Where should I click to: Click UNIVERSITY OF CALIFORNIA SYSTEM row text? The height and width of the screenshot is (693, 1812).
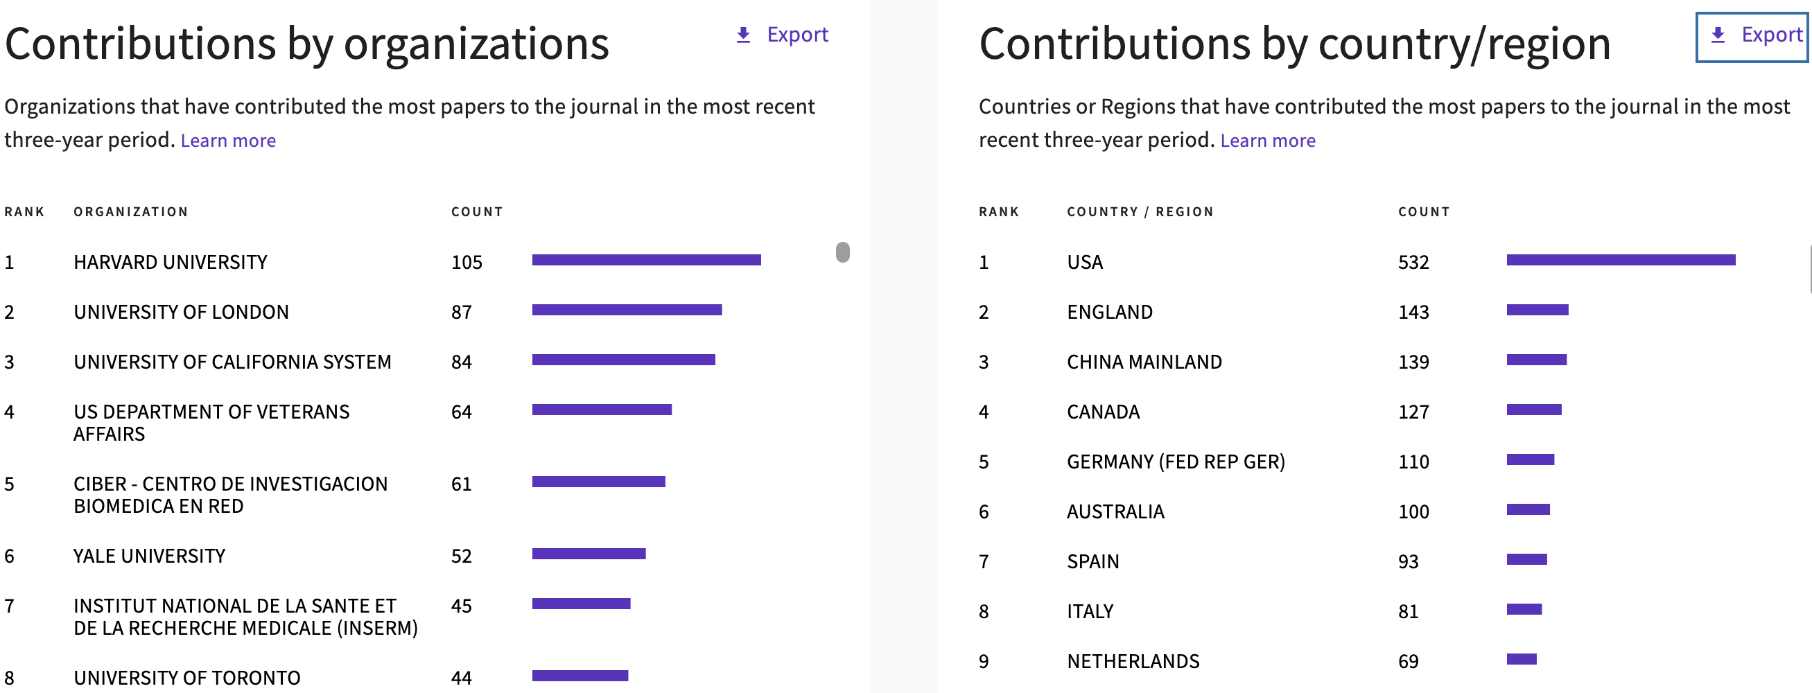coord(232,362)
